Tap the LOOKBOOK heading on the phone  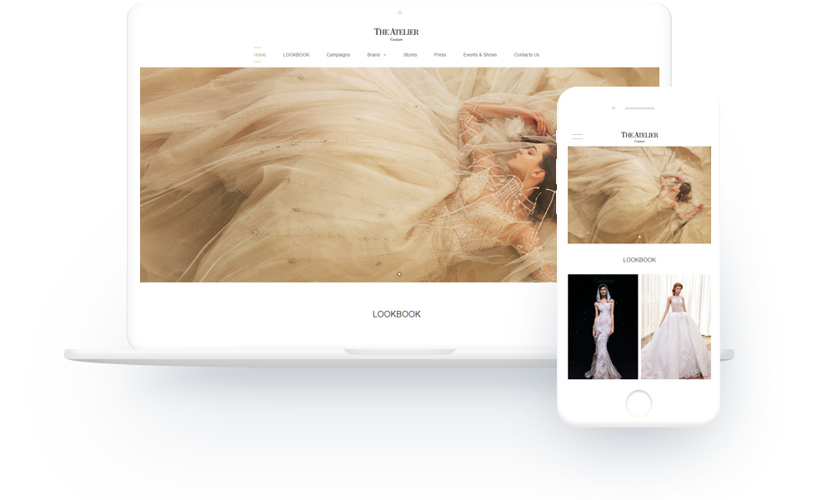coord(639,260)
